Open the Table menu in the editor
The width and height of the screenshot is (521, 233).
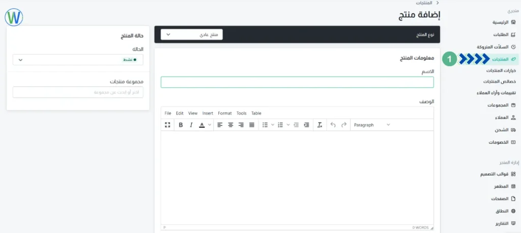point(256,113)
